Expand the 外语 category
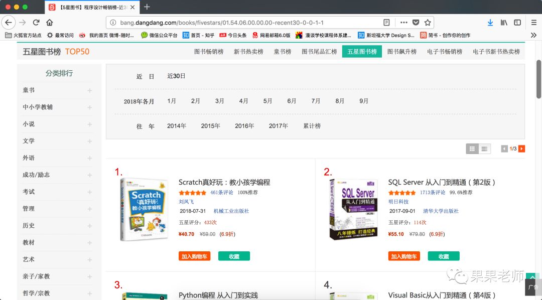The image size is (542, 300). (89, 159)
